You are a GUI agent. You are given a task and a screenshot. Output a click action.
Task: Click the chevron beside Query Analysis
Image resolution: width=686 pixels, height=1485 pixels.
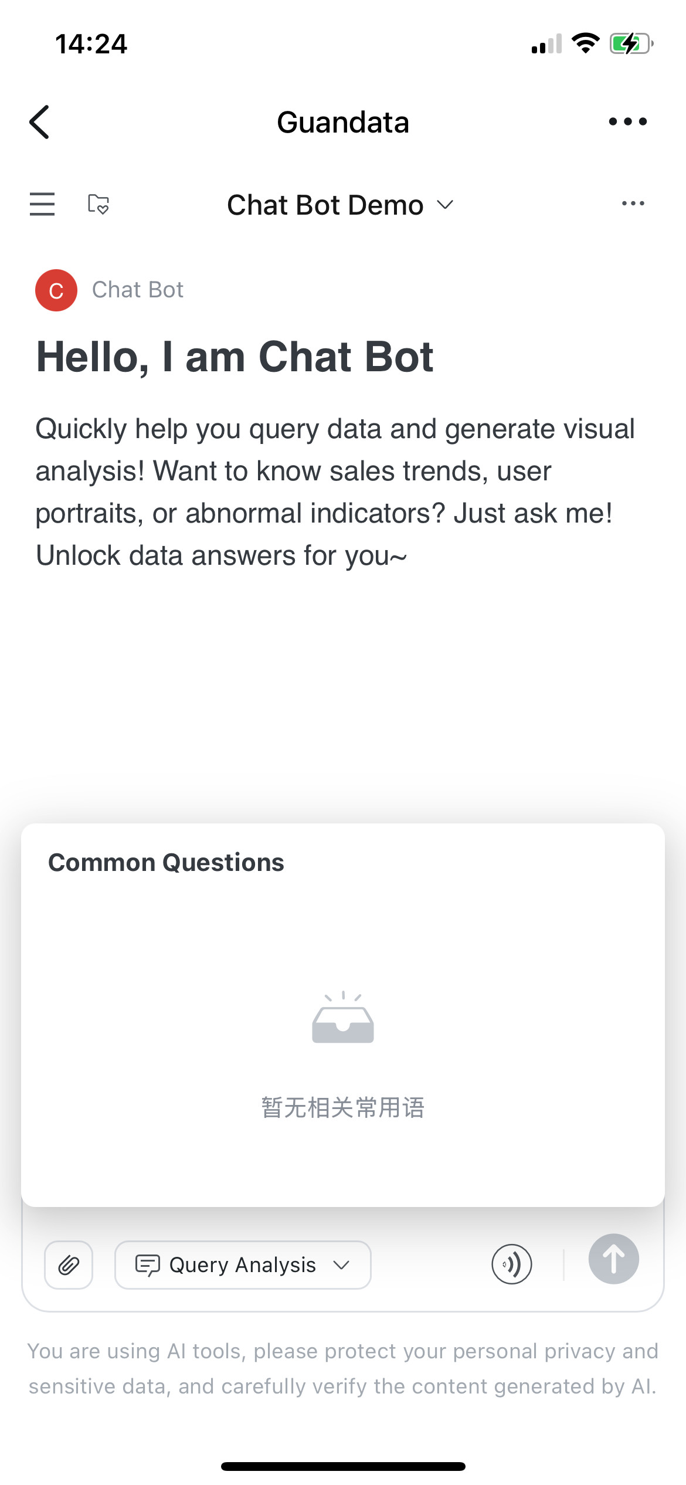341,1265
